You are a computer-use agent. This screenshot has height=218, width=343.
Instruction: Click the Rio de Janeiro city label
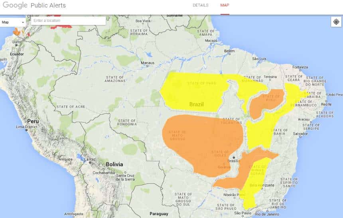tap(267, 214)
